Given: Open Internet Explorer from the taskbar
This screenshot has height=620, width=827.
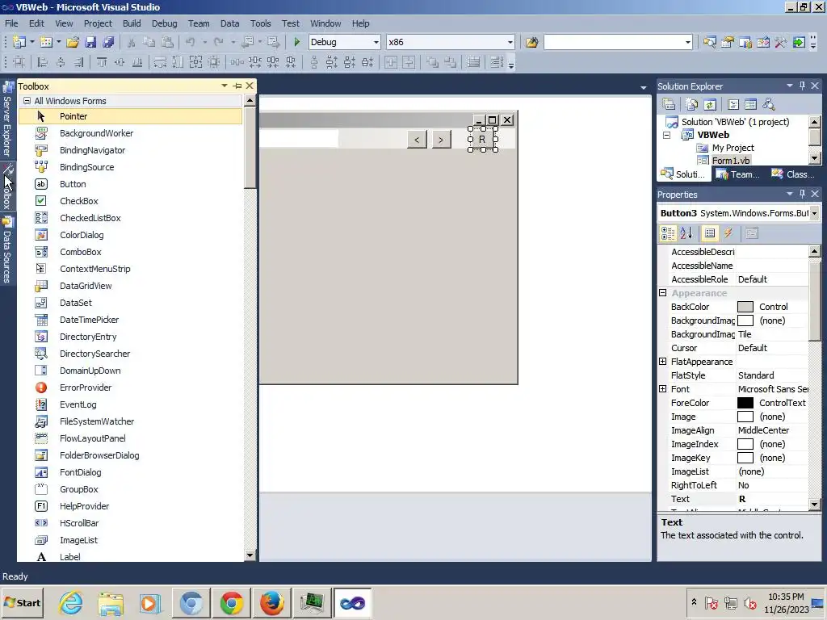Looking at the screenshot, I should click(x=71, y=602).
